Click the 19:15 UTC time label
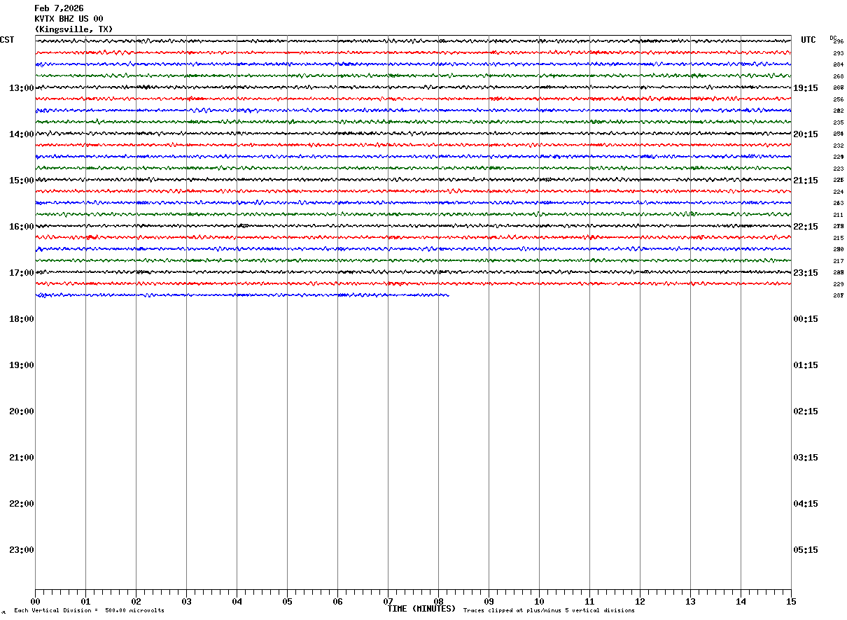Viewport: 847px width, 620px height. pos(806,88)
